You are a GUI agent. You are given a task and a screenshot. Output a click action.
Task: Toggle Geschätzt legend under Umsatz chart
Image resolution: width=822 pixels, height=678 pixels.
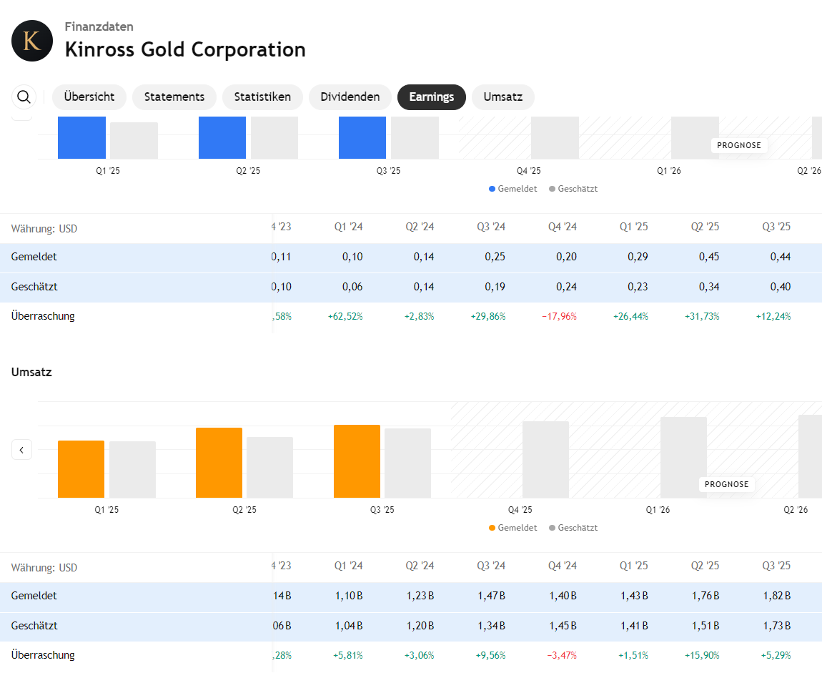[573, 528]
